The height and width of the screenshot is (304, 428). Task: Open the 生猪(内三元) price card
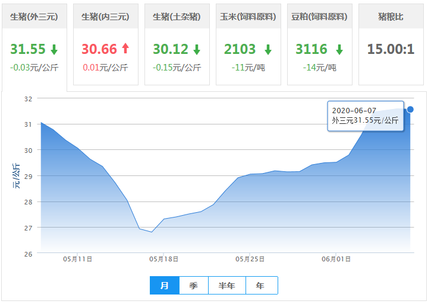click(105, 17)
